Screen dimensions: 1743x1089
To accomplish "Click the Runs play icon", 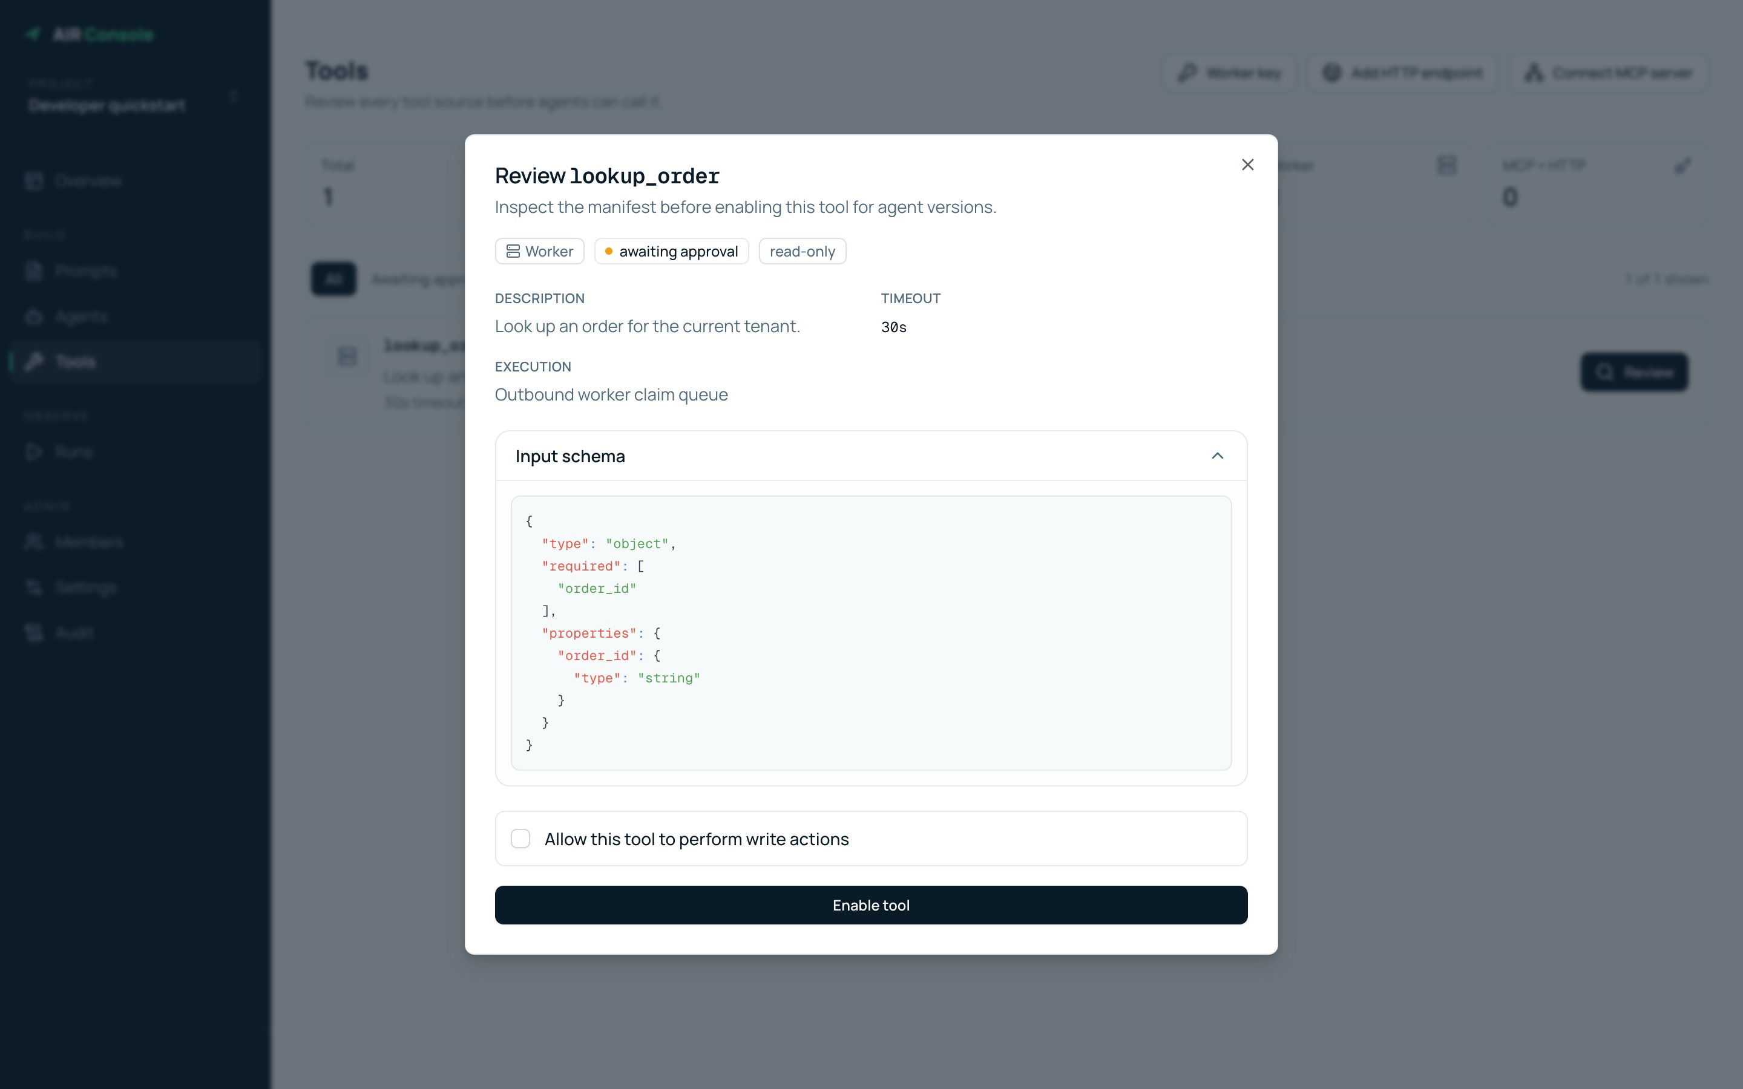I will click(x=34, y=451).
